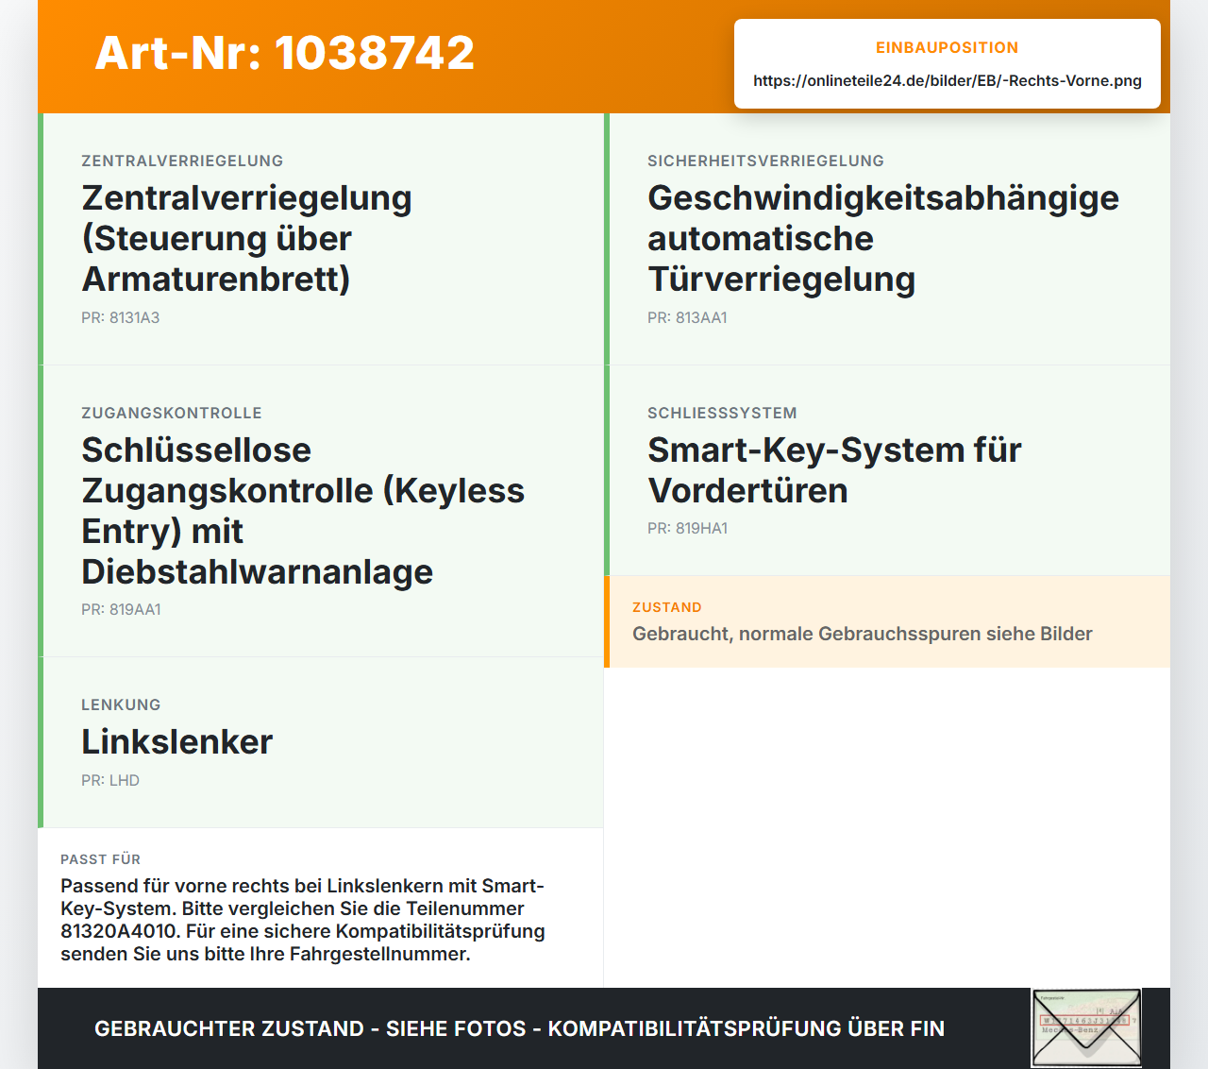The image size is (1208, 1069).
Task: Click PR code LHD
Action: click(110, 780)
